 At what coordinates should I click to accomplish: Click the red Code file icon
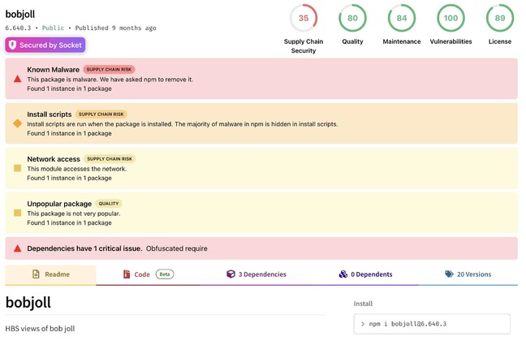[x=127, y=274]
